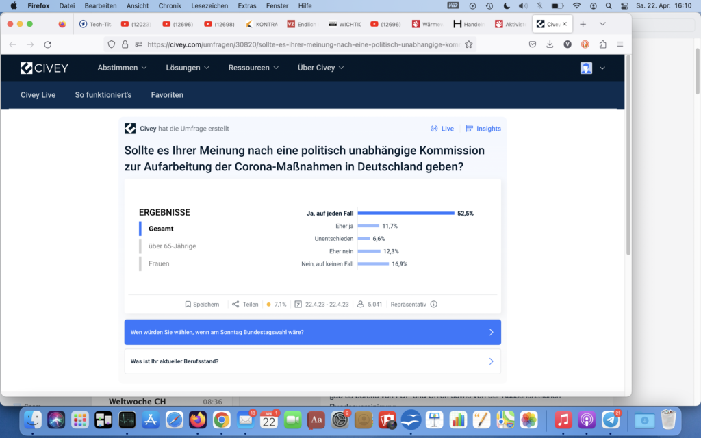The width and height of the screenshot is (701, 438).
Task: Expand the Lösungen dropdown menu
Action: coord(188,68)
